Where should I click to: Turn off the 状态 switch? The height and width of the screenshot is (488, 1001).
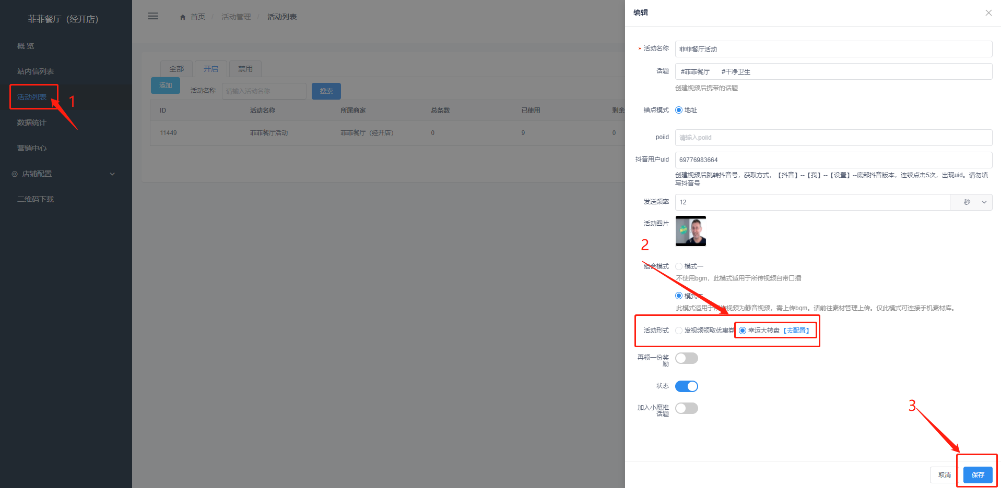point(686,386)
